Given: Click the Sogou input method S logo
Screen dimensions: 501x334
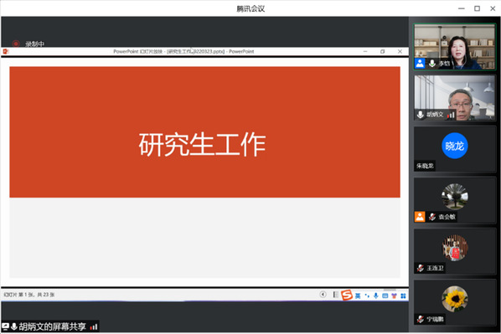Looking at the screenshot, I should [x=346, y=295].
